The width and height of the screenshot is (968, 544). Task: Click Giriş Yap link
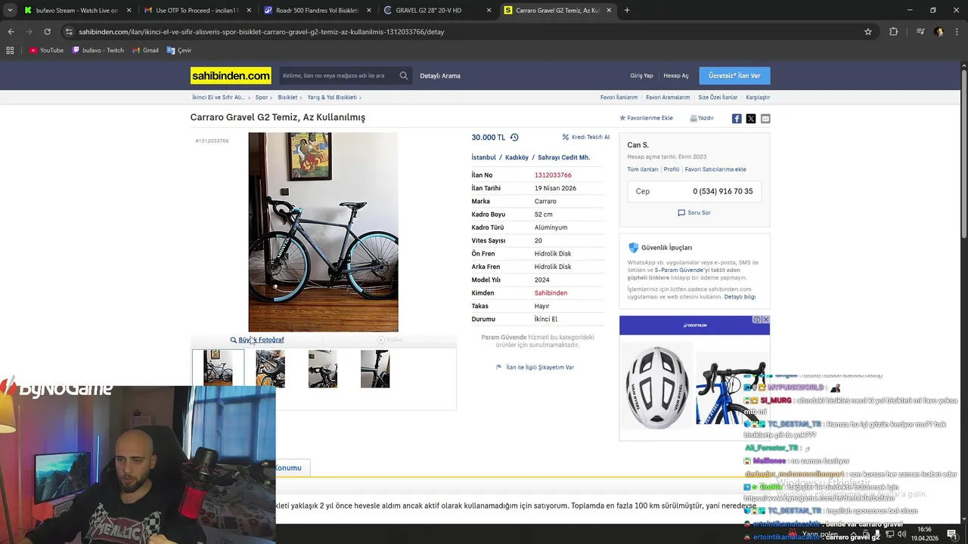641,76
